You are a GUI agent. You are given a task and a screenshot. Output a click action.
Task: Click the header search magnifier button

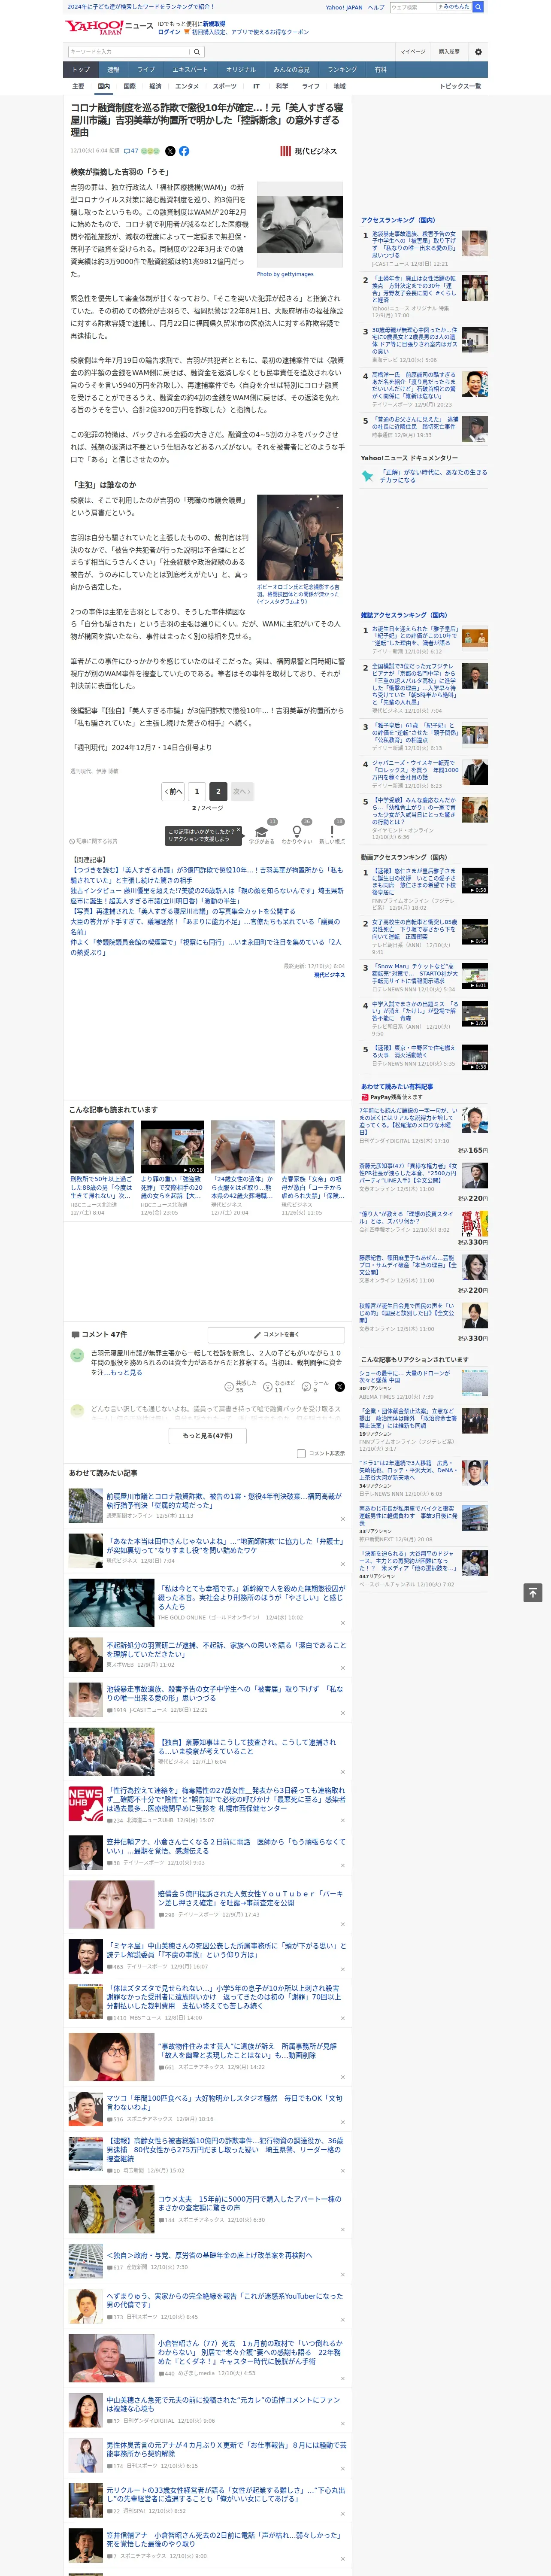pos(478,7)
